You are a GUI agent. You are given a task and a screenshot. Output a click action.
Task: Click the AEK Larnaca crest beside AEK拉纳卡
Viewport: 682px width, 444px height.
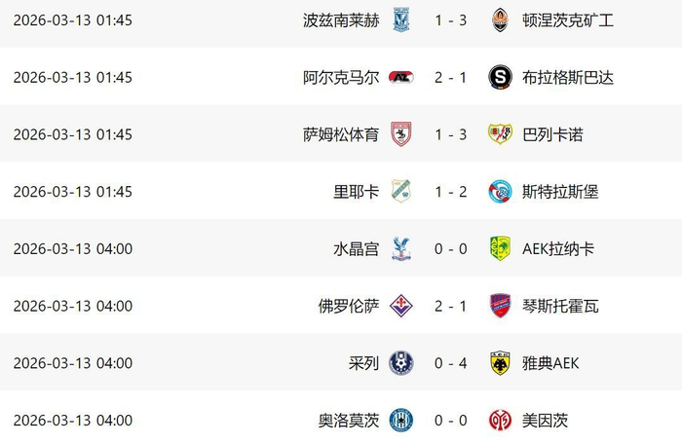tap(500, 249)
